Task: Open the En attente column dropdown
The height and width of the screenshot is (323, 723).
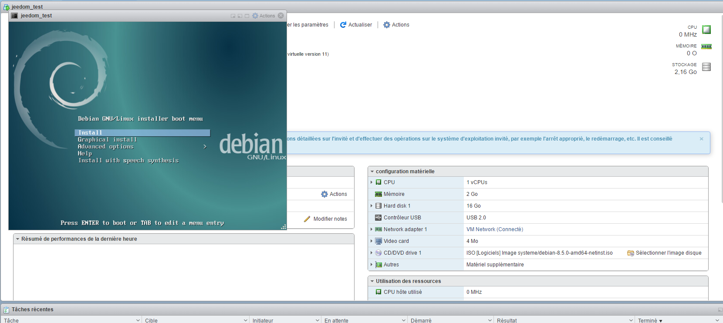Action: pos(404,320)
